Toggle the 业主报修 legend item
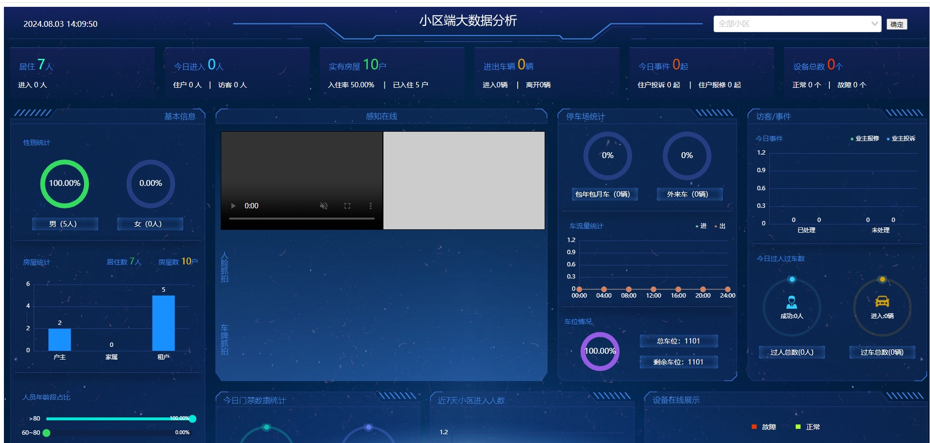The height and width of the screenshot is (443, 930). (865, 139)
